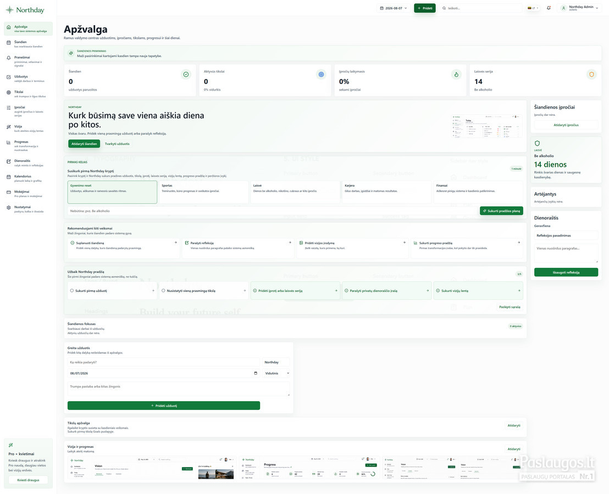Focus the Ką reikia padaryti? task field

(x=163, y=362)
